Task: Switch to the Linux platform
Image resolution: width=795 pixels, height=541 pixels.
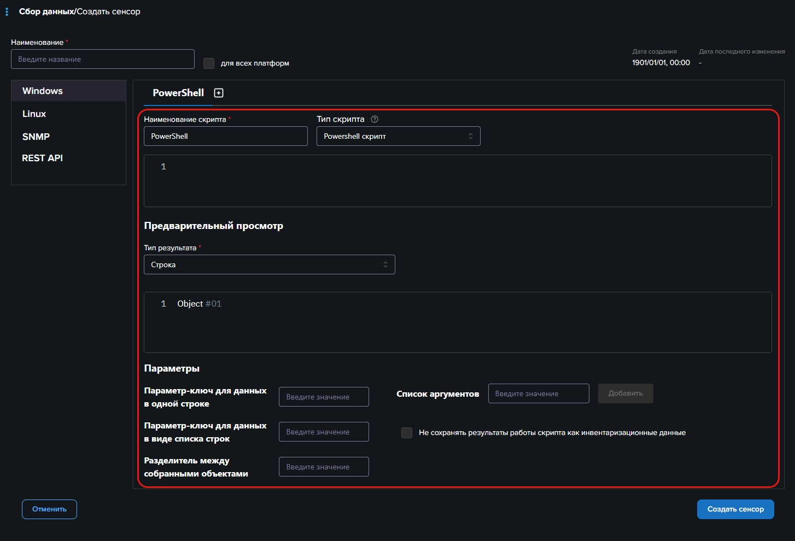Action: 34,114
